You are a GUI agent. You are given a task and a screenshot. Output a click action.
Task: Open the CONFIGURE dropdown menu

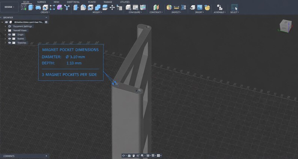pyautogui.click(x=135, y=12)
